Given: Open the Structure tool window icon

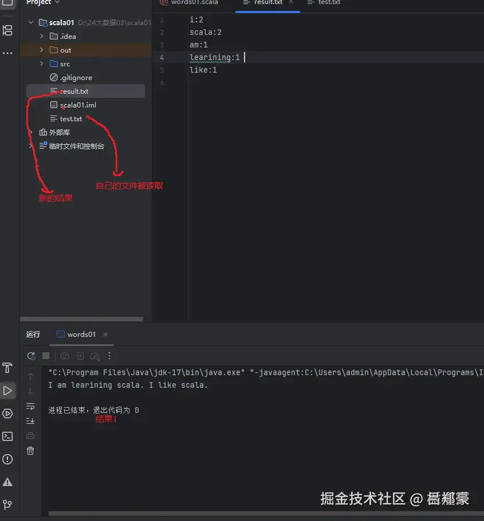Looking at the screenshot, I should [7, 30].
